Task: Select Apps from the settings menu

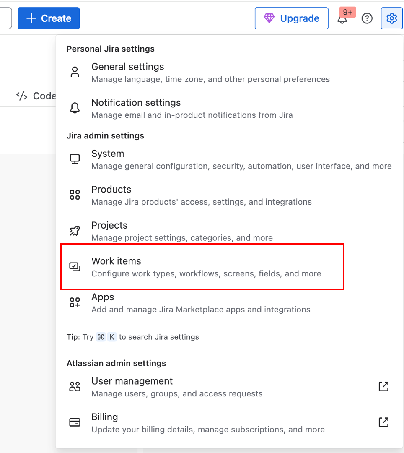Action: point(202,303)
